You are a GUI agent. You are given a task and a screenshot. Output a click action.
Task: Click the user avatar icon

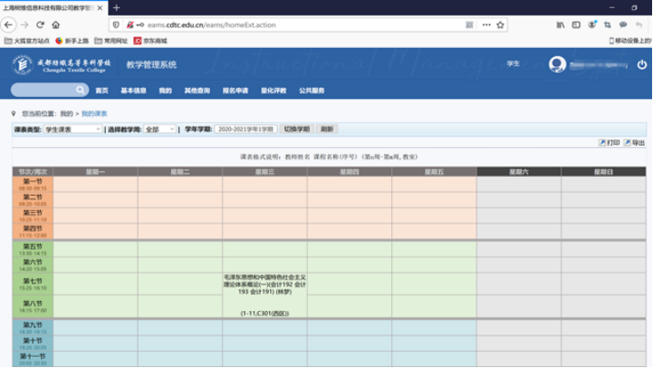(558, 64)
